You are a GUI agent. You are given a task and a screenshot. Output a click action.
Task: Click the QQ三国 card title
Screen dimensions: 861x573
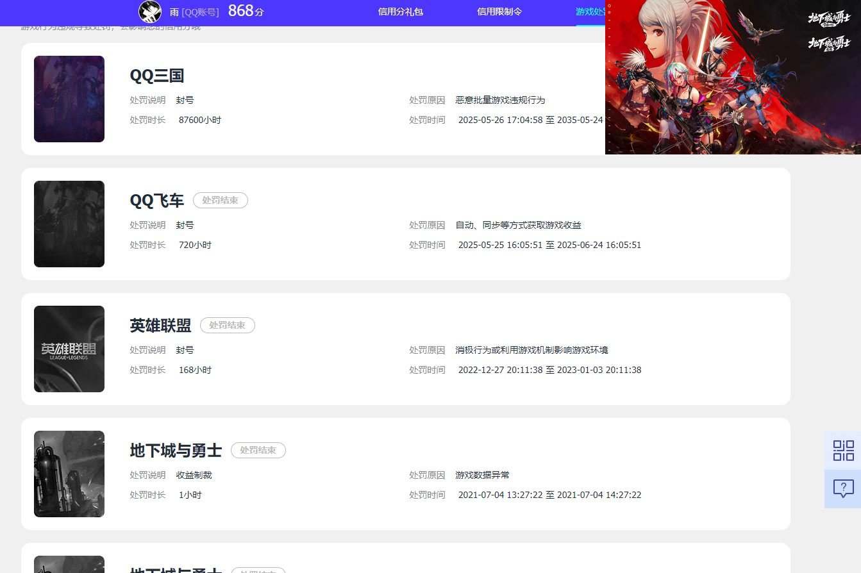(x=157, y=76)
